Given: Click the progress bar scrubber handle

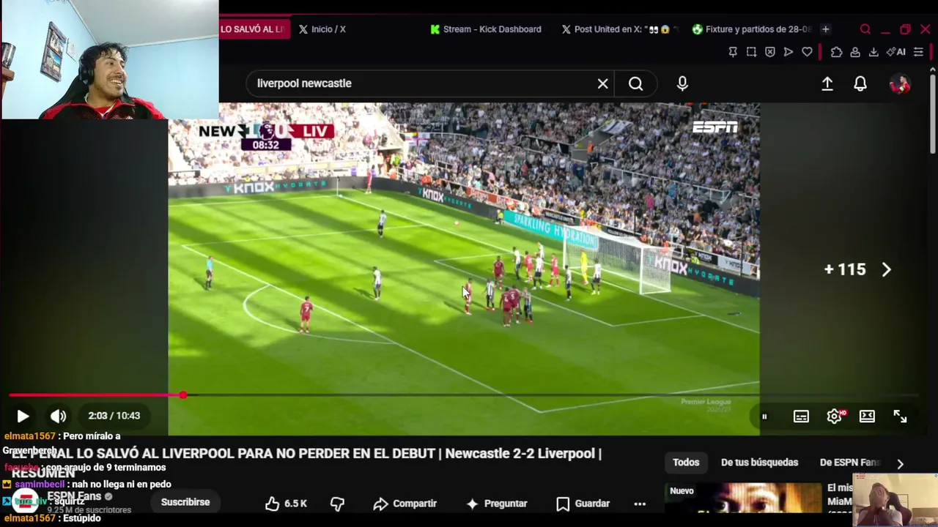Looking at the screenshot, I should [182, 395].
